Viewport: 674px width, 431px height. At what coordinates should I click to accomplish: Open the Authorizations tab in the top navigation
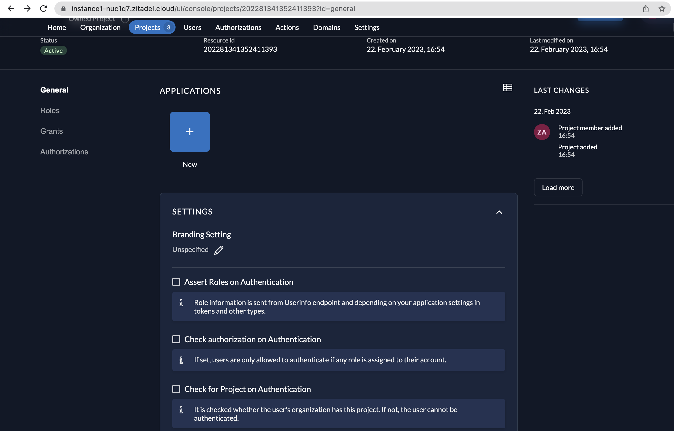click(238, 27)
